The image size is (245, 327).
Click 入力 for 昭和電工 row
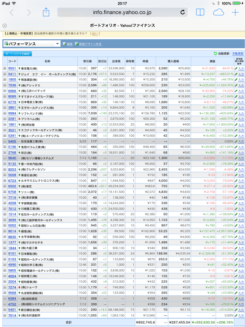241,276
